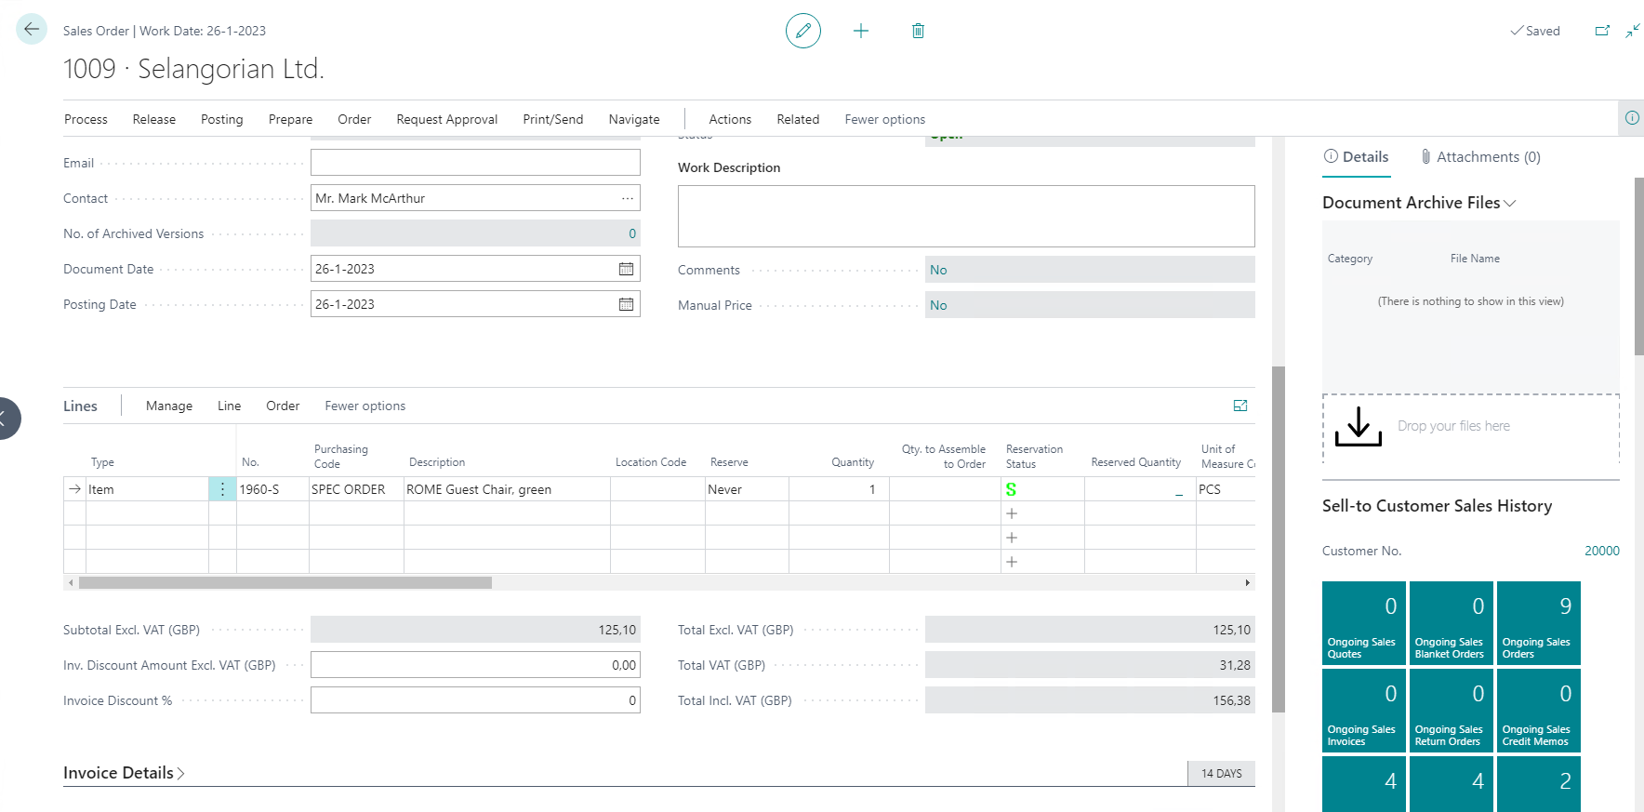Viewport: 1644px width, 812px height.
Task: Toggle the FactBox information pane icon
Action: [x=1631, y=118]
